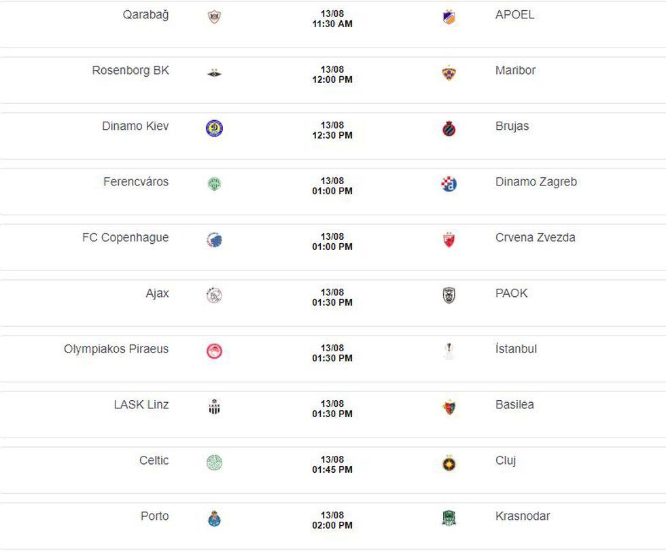
Task: Click the Basilea club logo
Action: tap(449, 407)
